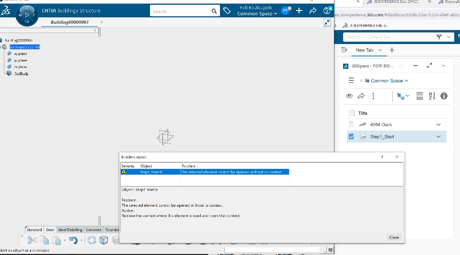
Task: Open the search filter options chevron
Action: [x=448, y=37]
